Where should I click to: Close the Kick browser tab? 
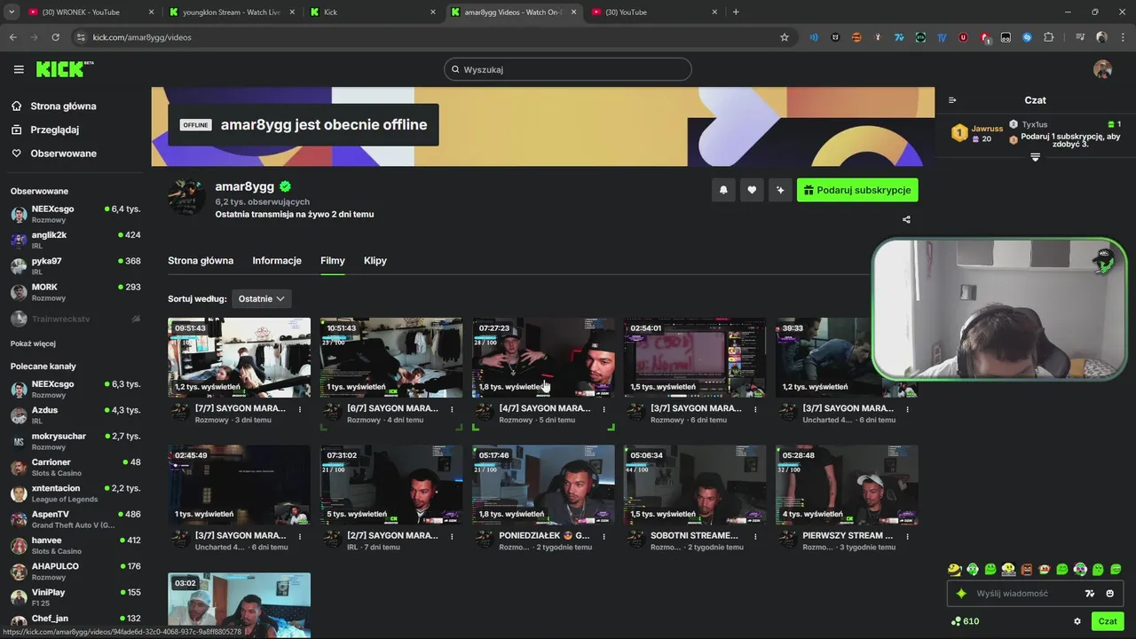tap(433, 12)
